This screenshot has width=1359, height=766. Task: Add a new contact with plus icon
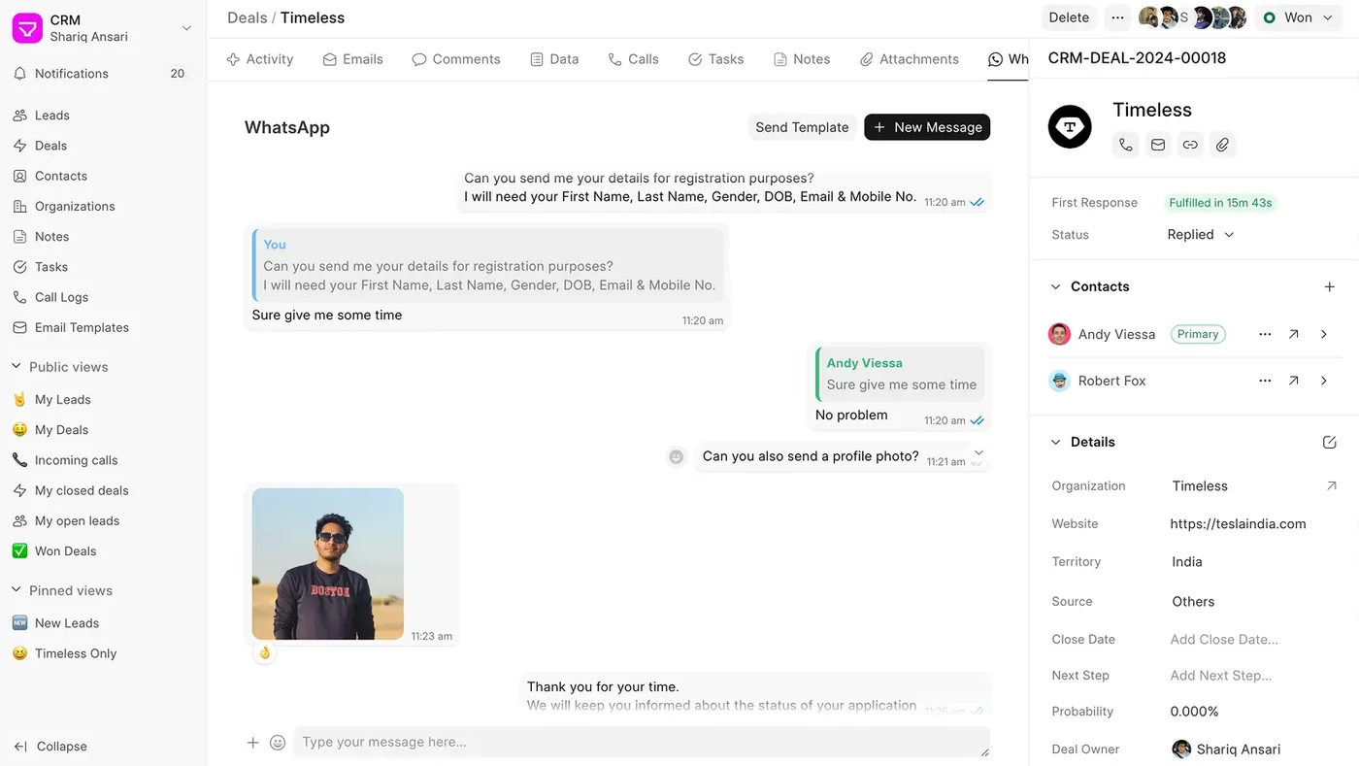click(x=1330, y=286)
